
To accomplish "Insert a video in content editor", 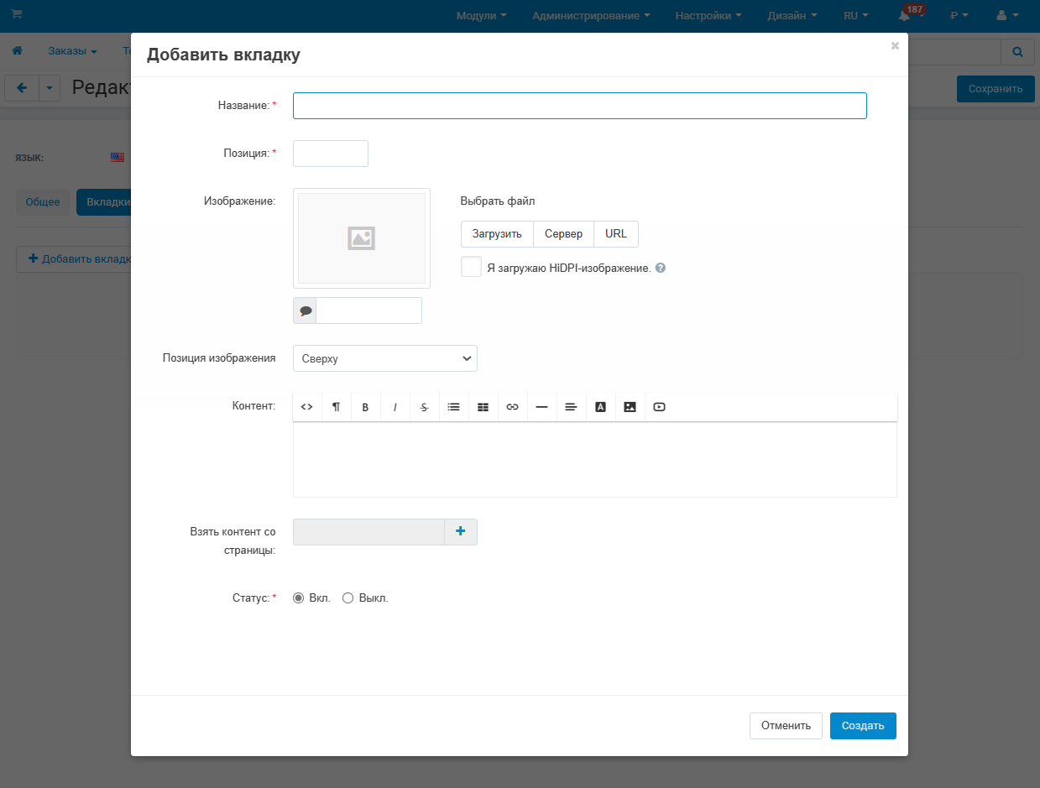I will (x=659, y=407).
